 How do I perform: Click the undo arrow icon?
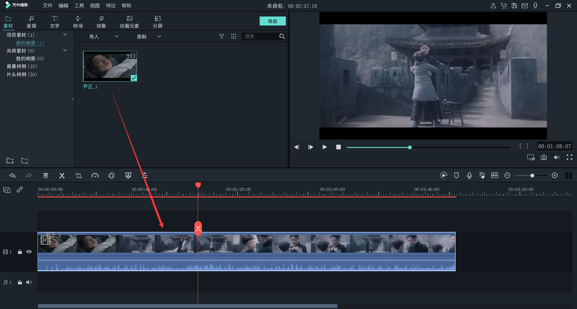13,175
